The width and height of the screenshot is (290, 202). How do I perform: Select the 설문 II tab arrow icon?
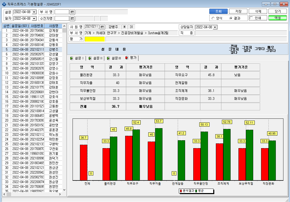click(x=90, y=58)
